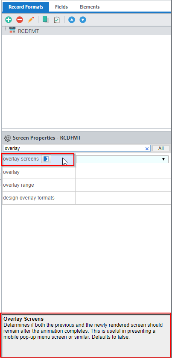This screenshot has width=172, height=358.
Task: Click in the overlay property filter field
Action: [x=74, y=148]
